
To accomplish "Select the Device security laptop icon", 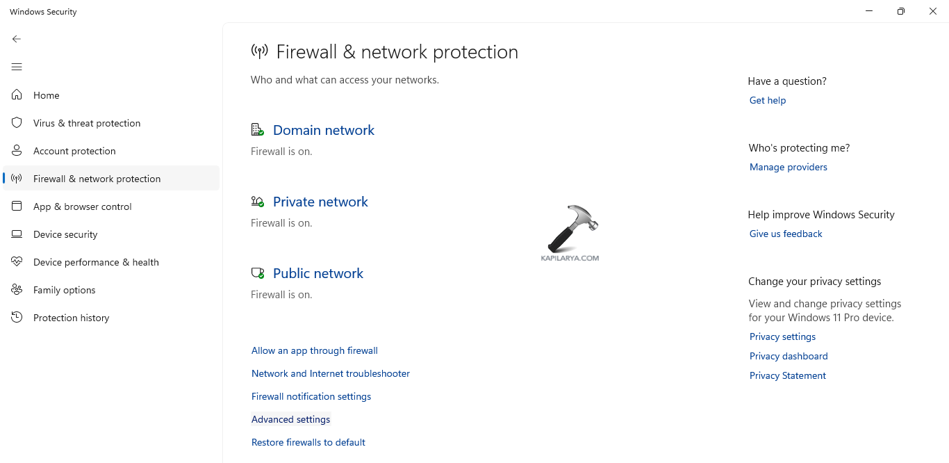I will (x=17, y=234).
